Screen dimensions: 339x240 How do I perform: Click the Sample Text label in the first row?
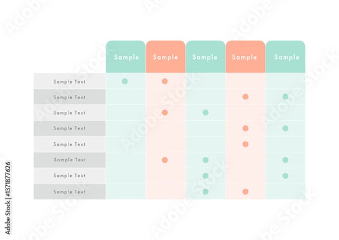(x=69, y=81)
